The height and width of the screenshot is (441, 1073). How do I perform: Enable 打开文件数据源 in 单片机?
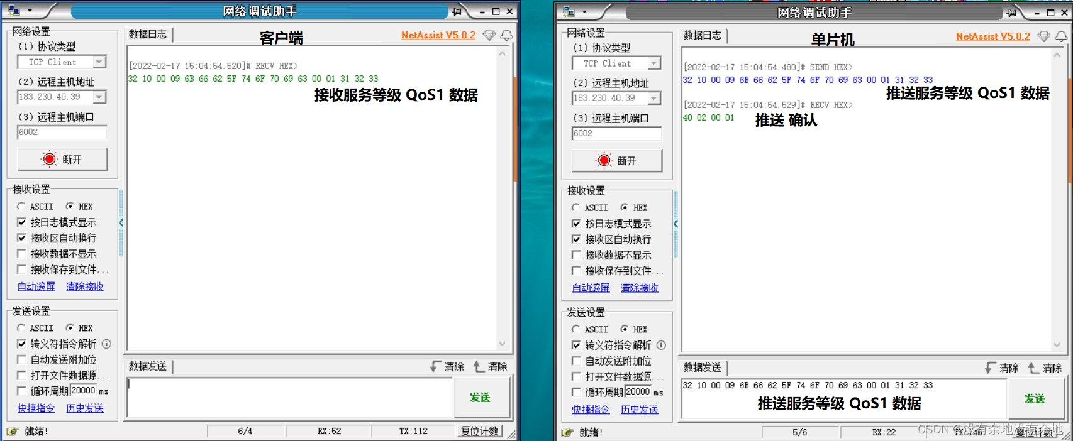[x=576, y=376]
